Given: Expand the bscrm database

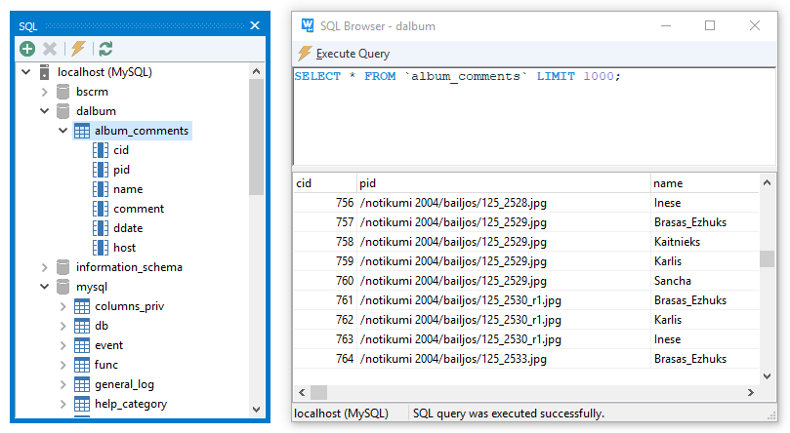Looking at the screenshot, I should [x=45, y=92].
